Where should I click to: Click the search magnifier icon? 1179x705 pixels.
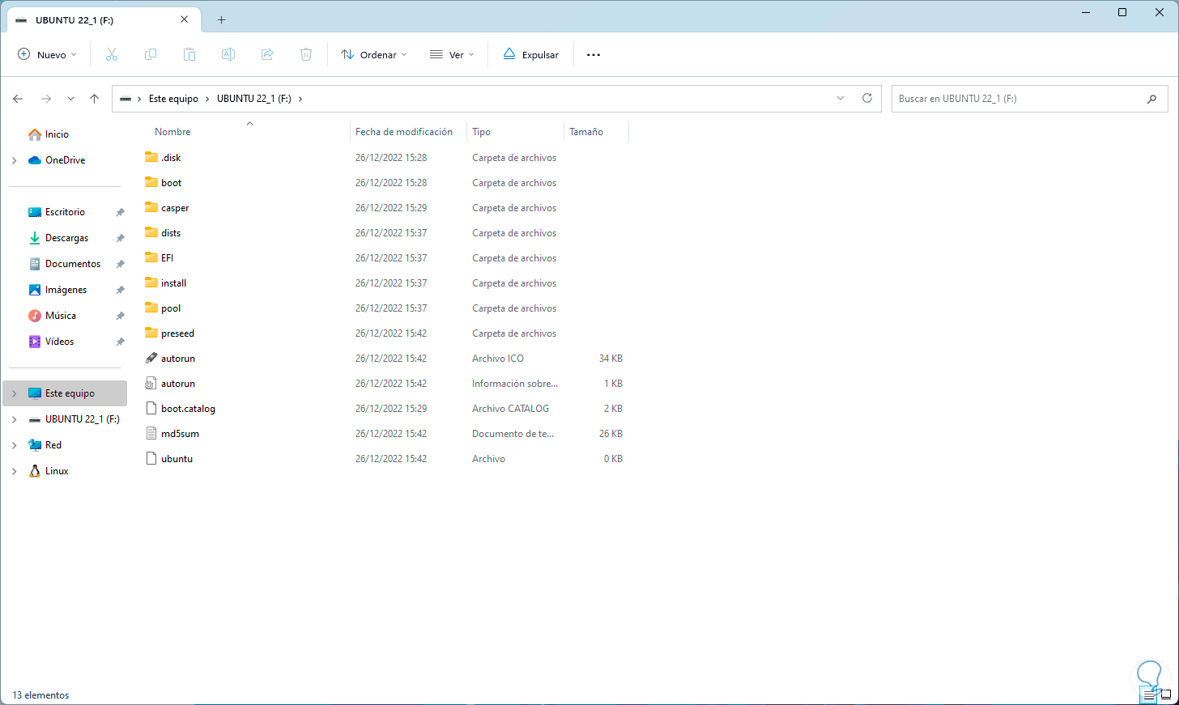coord(1151,99)
